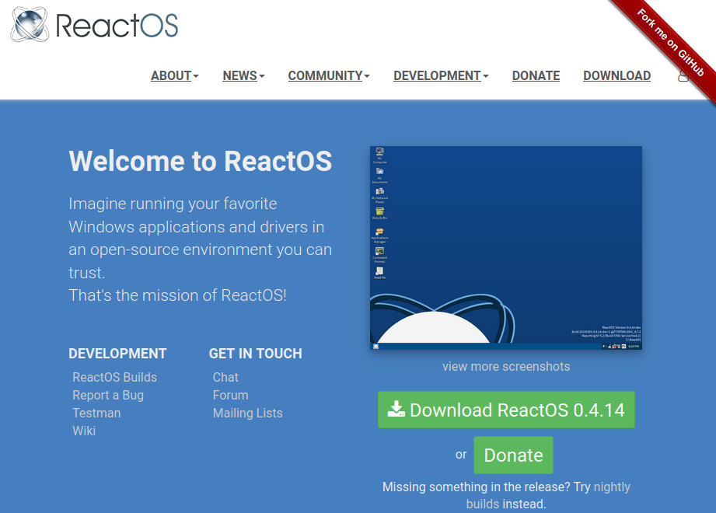Follow the view more screenshots link
This screenshot has width=716, height=513.
coord(505,366)
